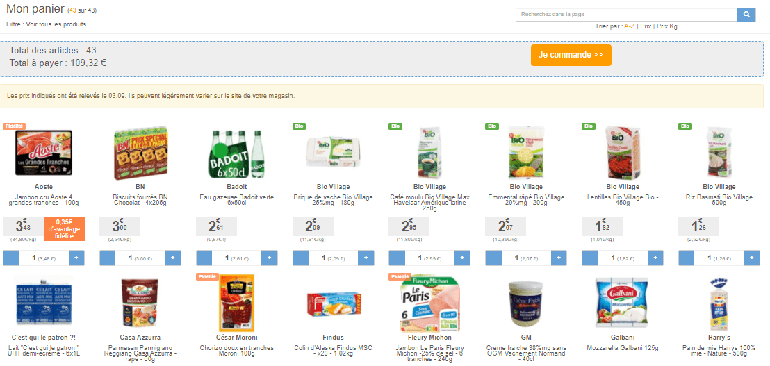
Task: Click the magnifier search button
Action: click(x=746, y=15)
